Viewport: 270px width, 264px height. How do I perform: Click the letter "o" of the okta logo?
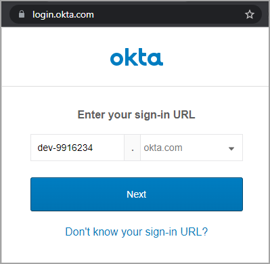click(x=116, y=59)
